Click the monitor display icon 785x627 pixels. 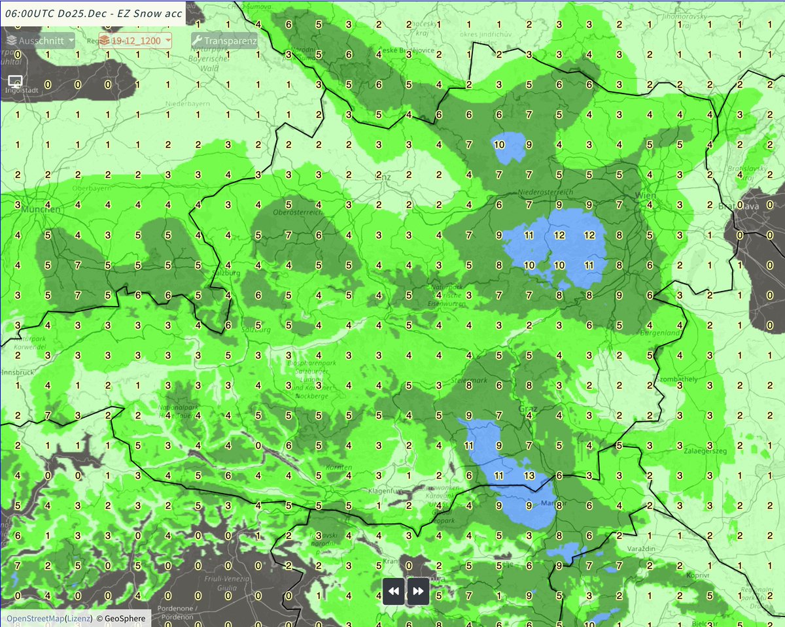[x=14, y=82]
